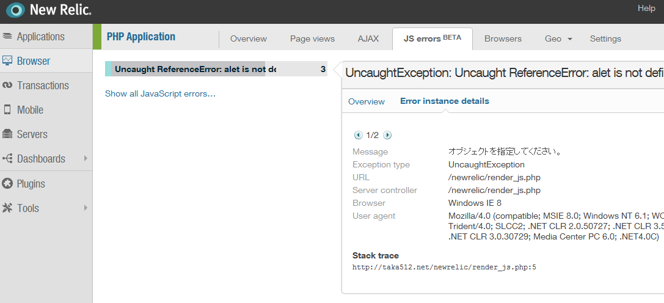This screenshot has width=664, height=303.
Task: Click the User agent Mozilla/4.0 string
Action: pyautogui.click(x=556, y=226)
